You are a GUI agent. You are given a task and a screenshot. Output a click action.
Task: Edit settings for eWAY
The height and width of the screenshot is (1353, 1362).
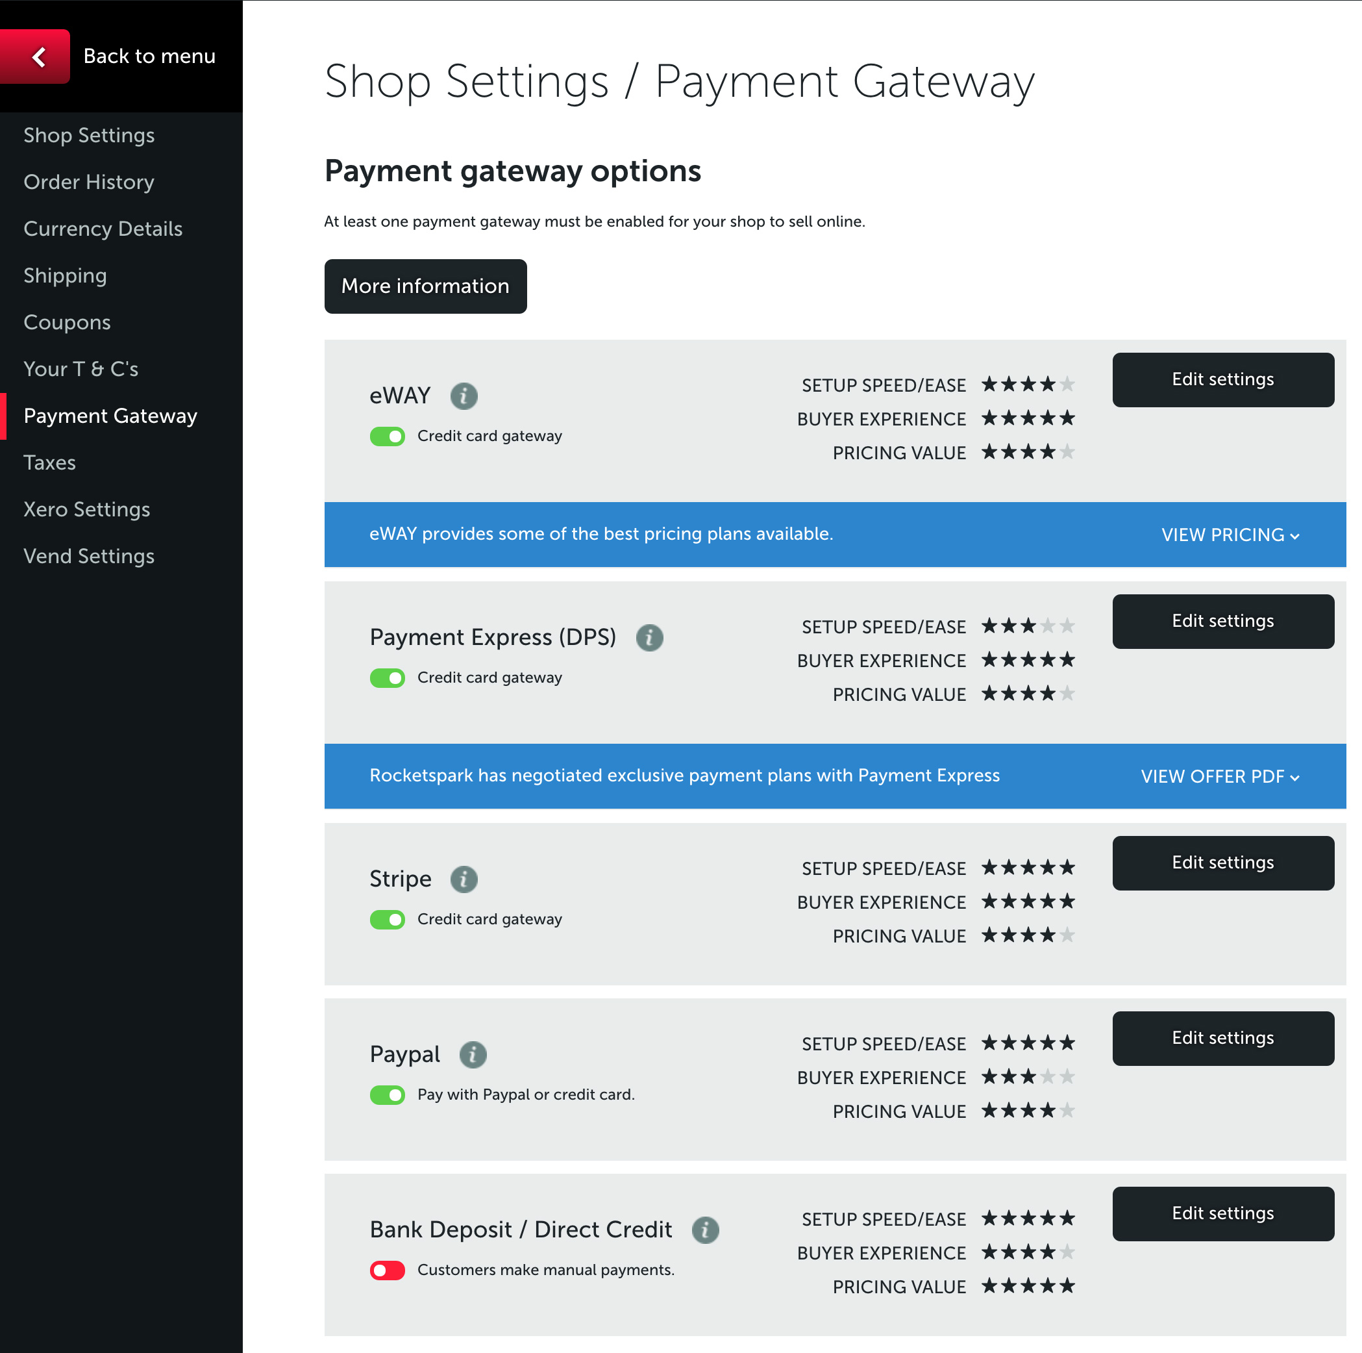coord(1223,380)
